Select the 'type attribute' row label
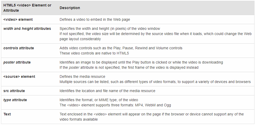This screenshot has height=125, width=255. (15, 100)
